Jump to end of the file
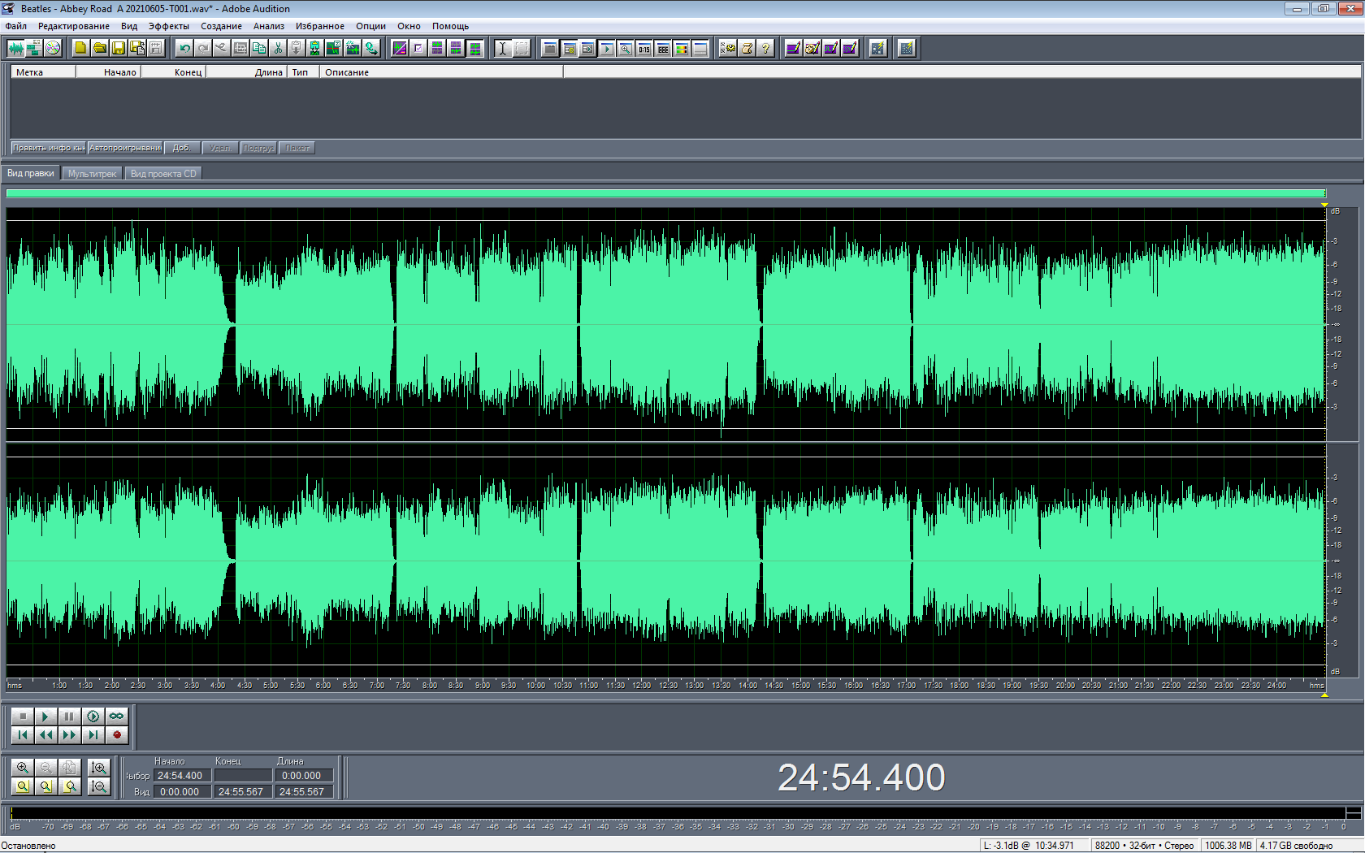 click(x=93, y=735)
